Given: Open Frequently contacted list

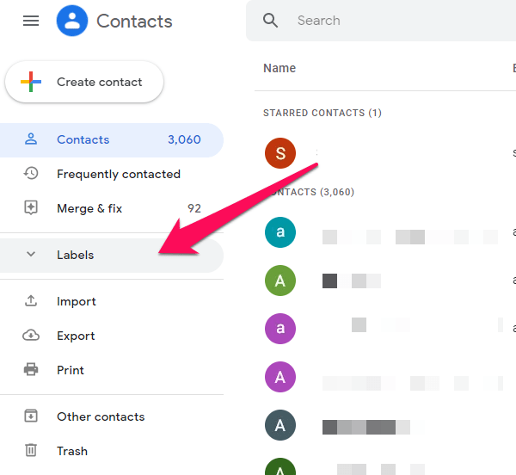Looking at the screenshot, I should coord(119,174).
